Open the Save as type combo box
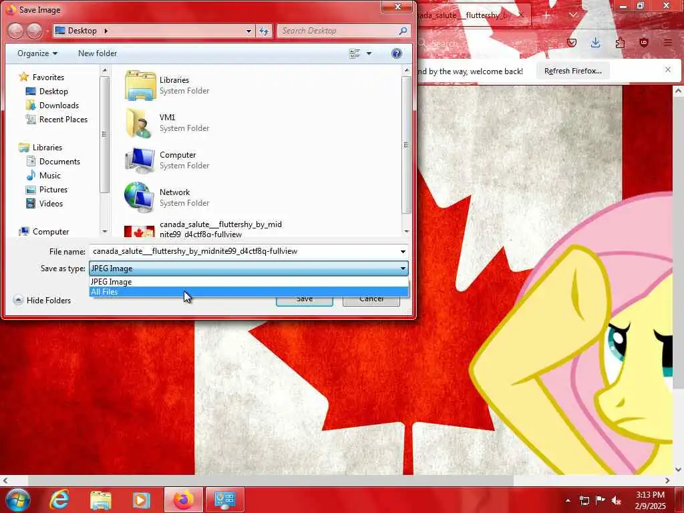Viewport: 684px width, 513px height. pos(248,269)
